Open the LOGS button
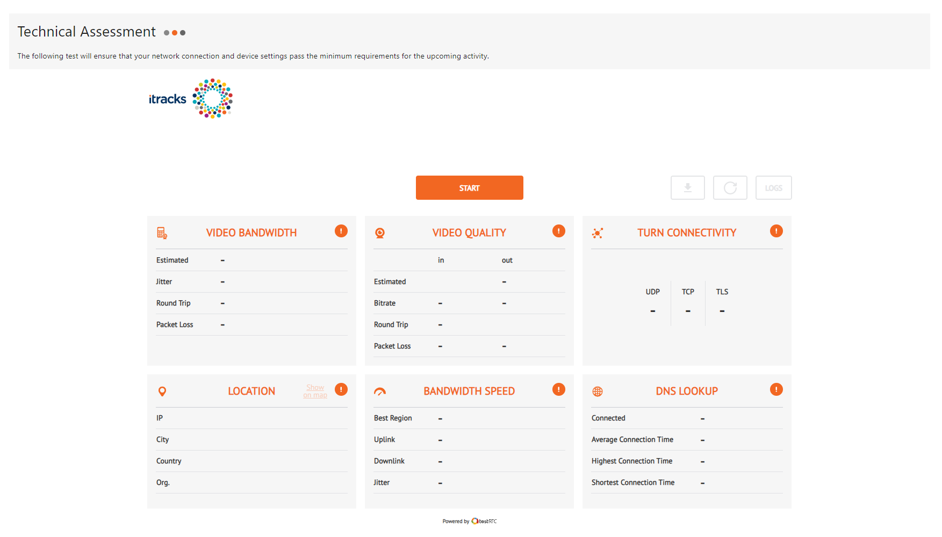Screen dimensions: 942x537 [773, 187]
